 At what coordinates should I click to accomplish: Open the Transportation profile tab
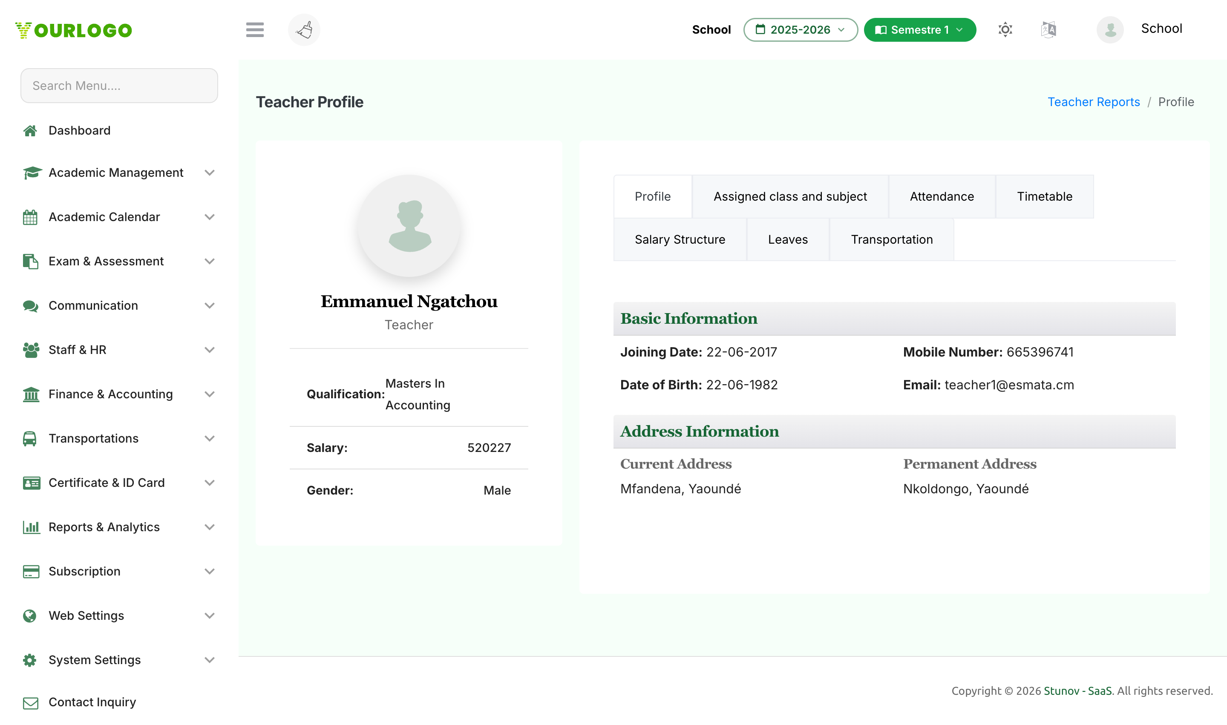[891, 239]
